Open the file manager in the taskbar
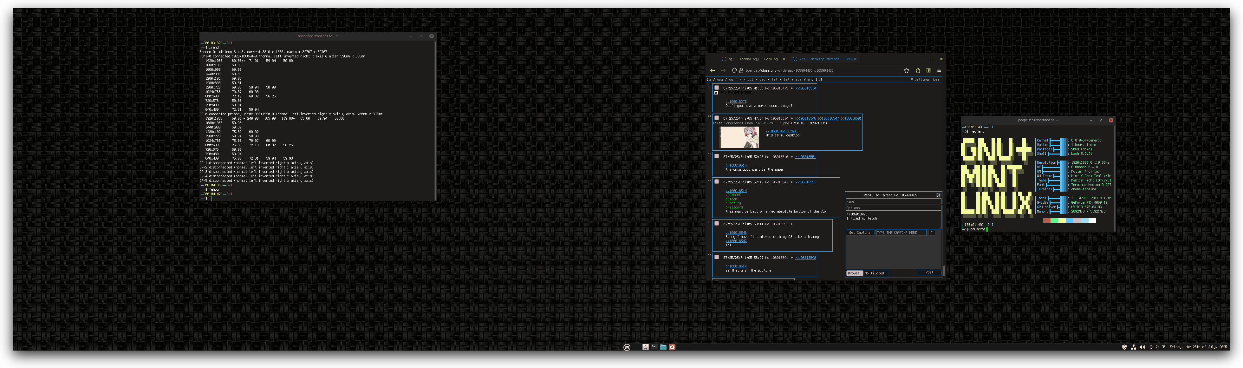1243x368 pixels. [663, 347]
